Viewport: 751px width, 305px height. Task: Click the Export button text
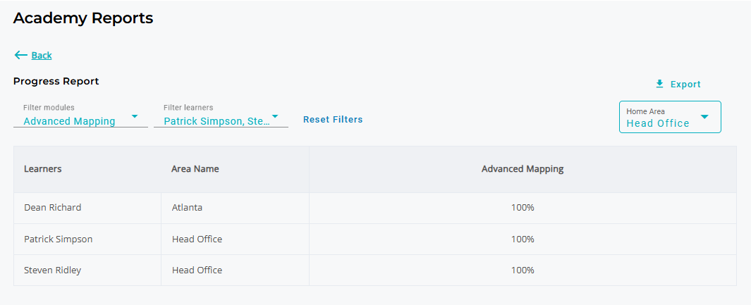pyautogui.click(x=685, y=85)
